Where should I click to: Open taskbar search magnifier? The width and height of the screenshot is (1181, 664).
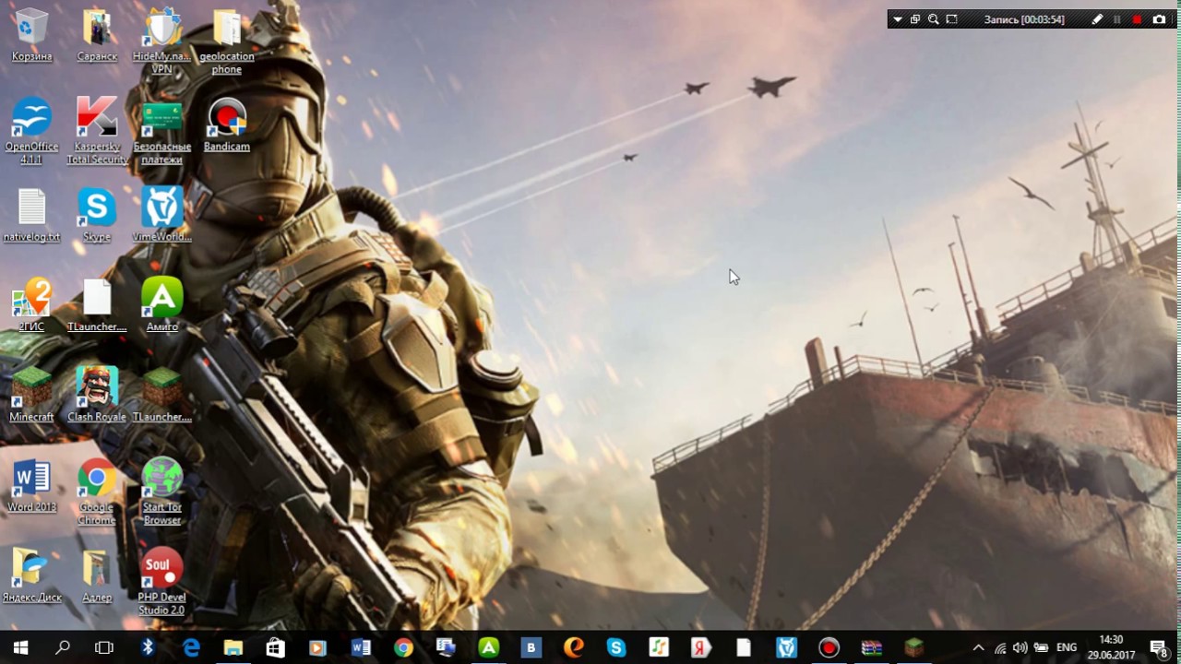(x=63, y=647)
